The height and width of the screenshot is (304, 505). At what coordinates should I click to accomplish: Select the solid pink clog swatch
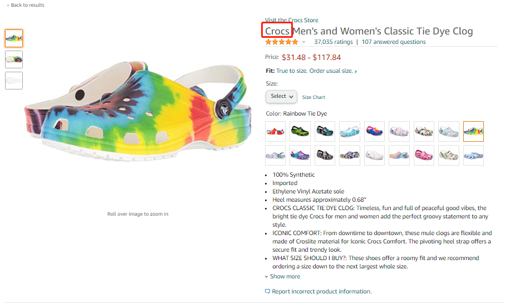[x=424, y=156]
